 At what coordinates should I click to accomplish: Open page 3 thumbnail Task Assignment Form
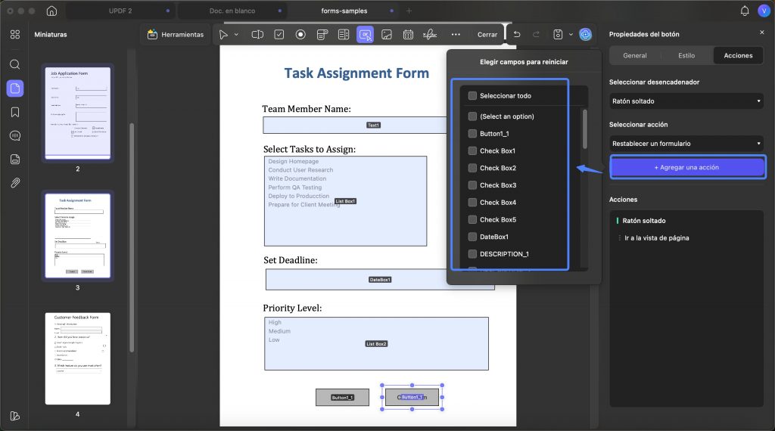coord(78,235)
